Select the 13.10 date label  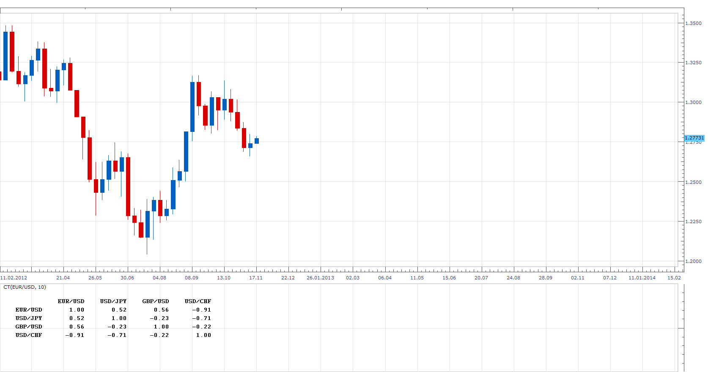tap(224, 278)
